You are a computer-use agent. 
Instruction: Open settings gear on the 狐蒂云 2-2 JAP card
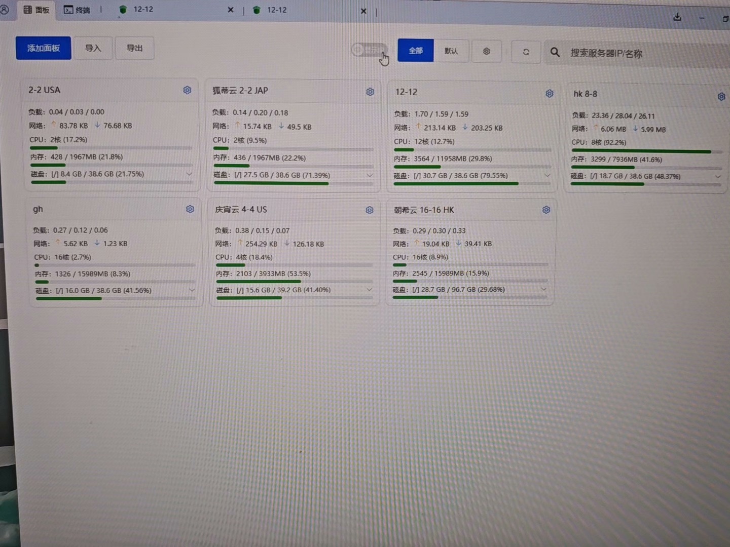point(370,92)
